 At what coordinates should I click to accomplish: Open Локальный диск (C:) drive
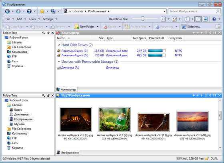tap(75, 51)
